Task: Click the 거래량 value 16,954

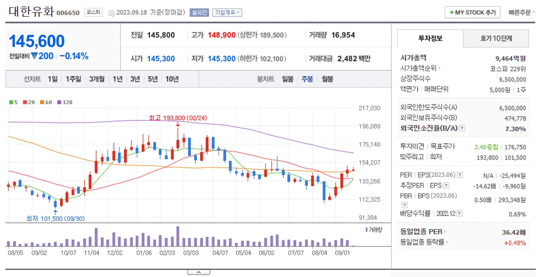Action: coord(343,35)
